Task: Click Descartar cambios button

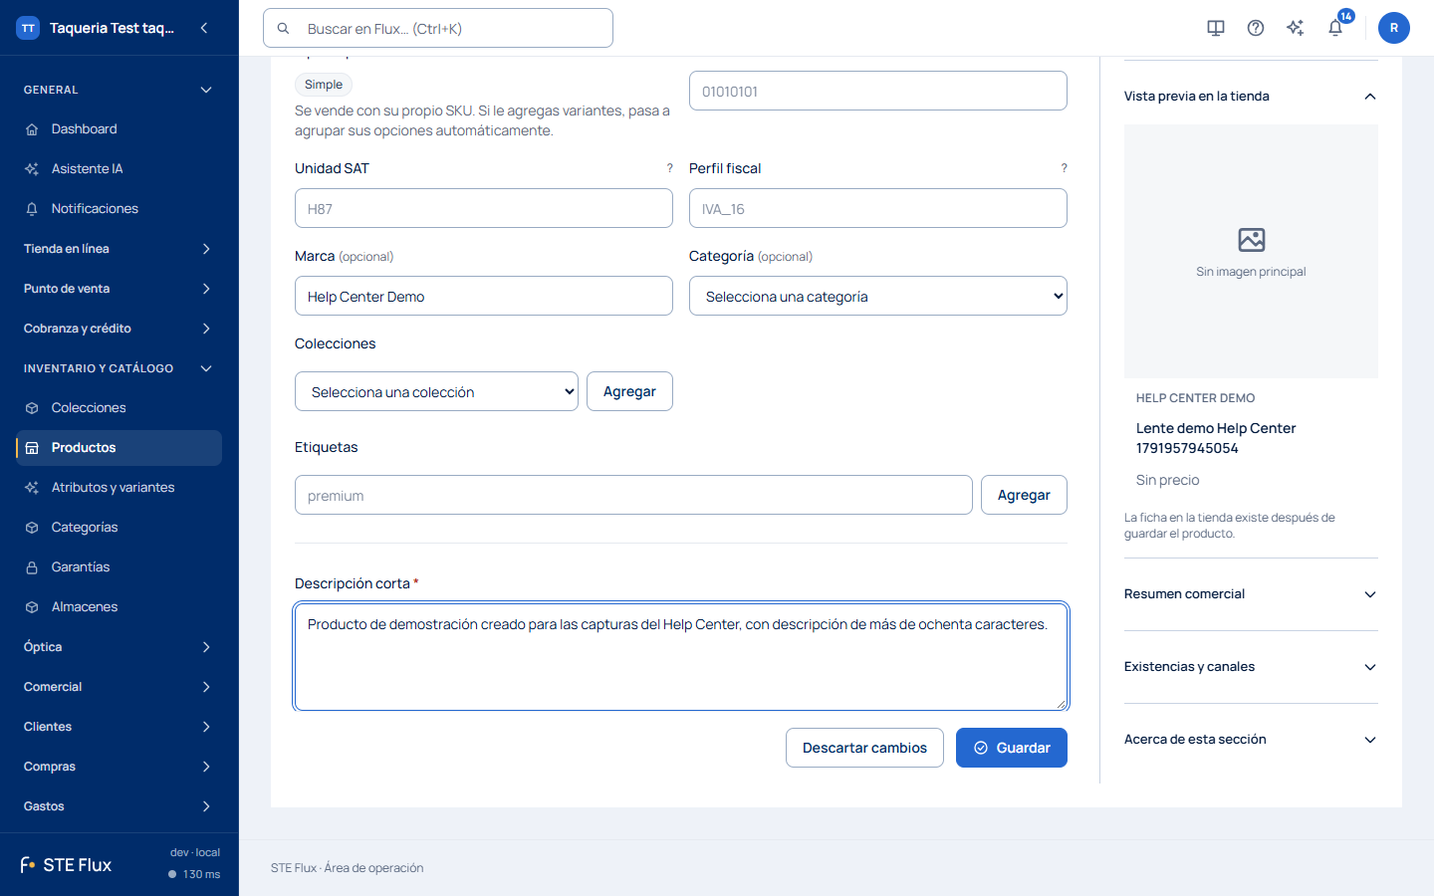Action: pos(864,748)
